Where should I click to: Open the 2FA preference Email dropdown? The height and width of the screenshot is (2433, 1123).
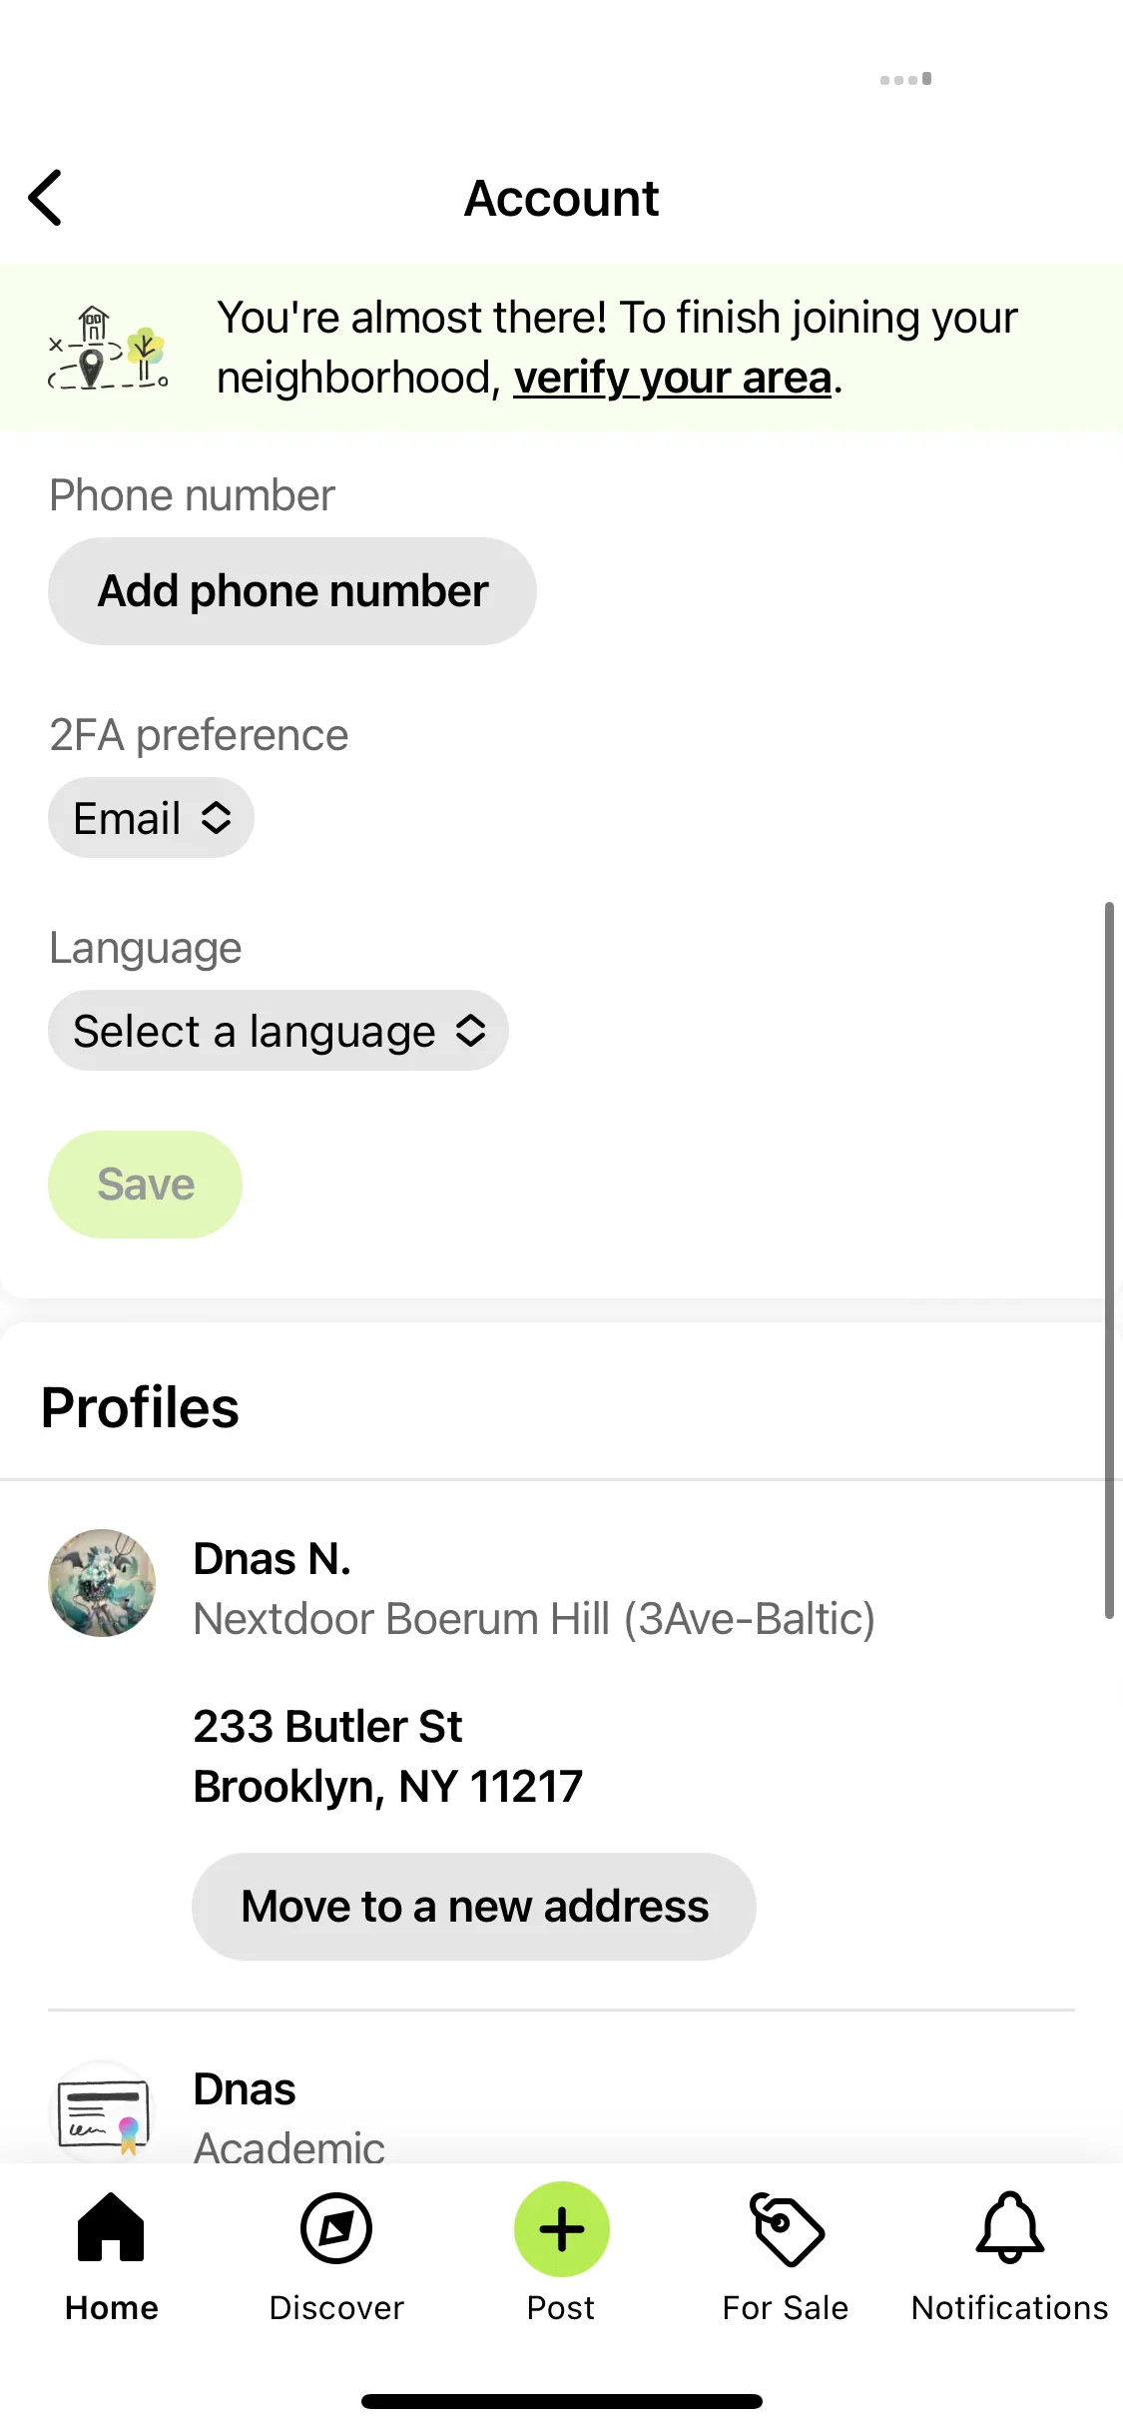tap(151, 818)
